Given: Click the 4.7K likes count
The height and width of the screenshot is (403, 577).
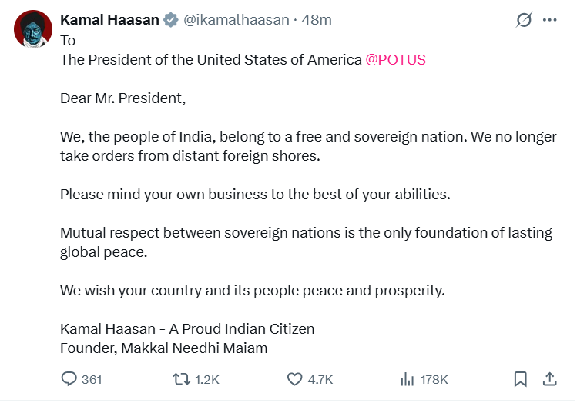Looking at the screenshot, I should coord(320,380).
